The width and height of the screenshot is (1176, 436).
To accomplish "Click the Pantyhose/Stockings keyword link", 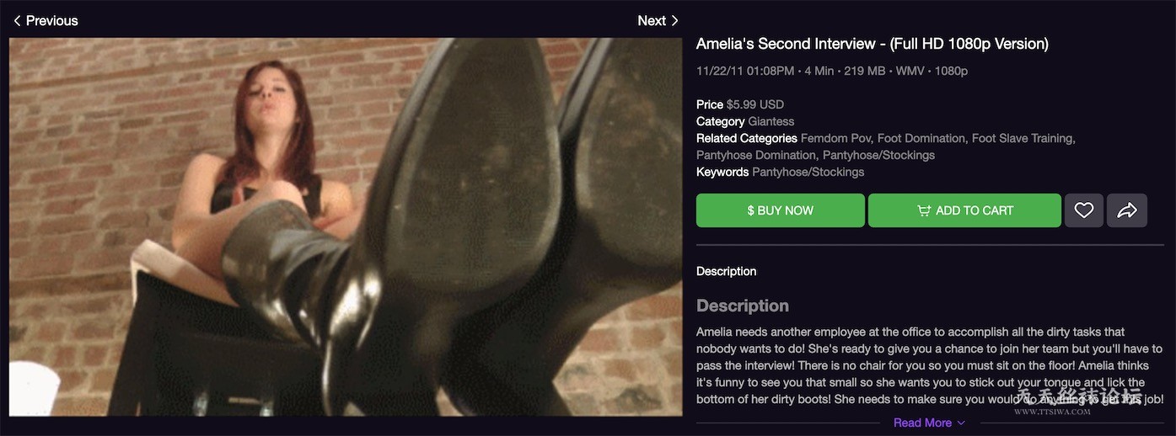I will click(808, 172).
